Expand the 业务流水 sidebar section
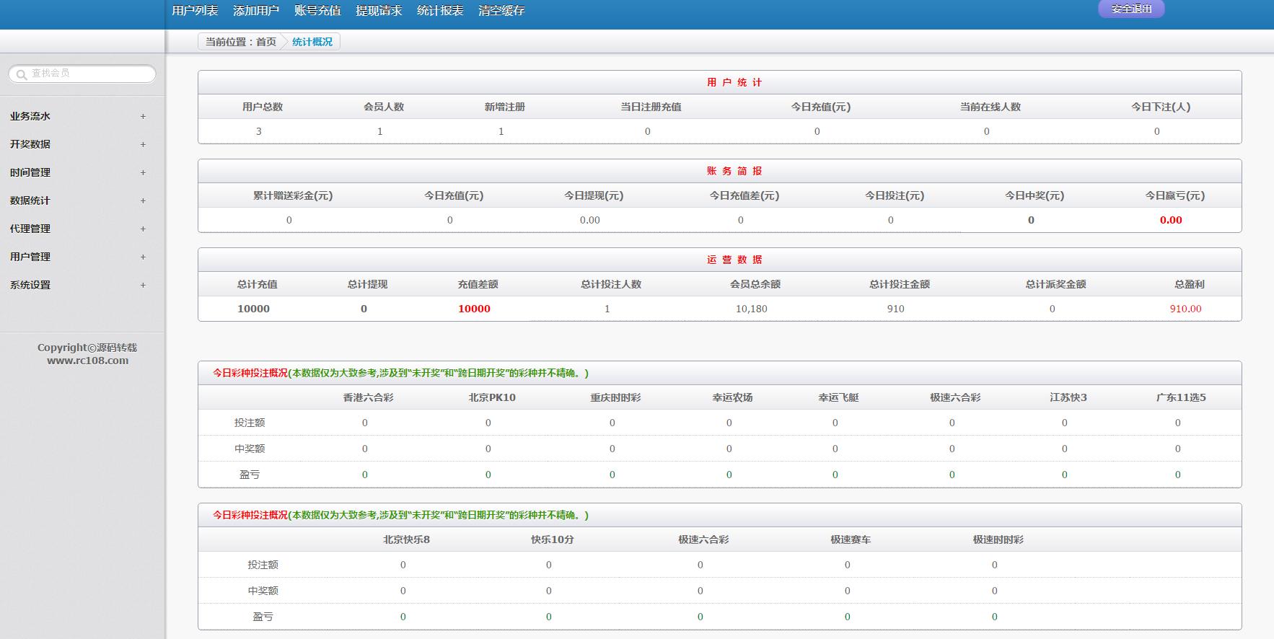Screen dimensions: 1274x639 point(78,116)
